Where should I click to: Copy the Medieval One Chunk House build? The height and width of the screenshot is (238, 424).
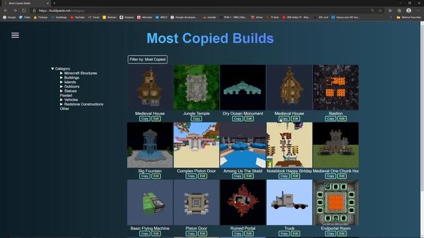tap(331, 177)
